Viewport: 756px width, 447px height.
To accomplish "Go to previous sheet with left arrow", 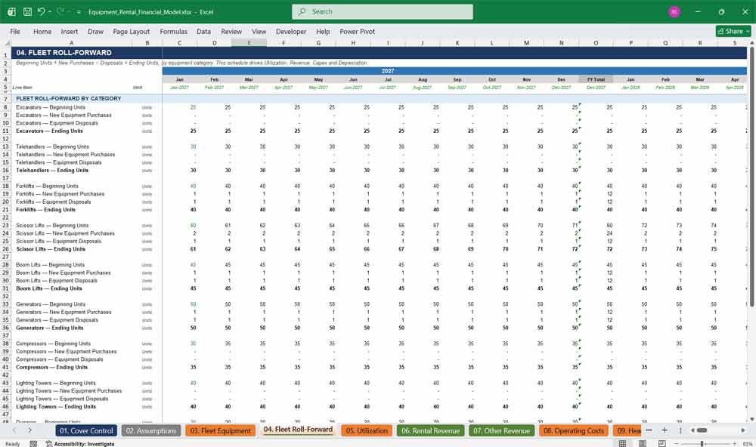I will (x=14, y=430).
